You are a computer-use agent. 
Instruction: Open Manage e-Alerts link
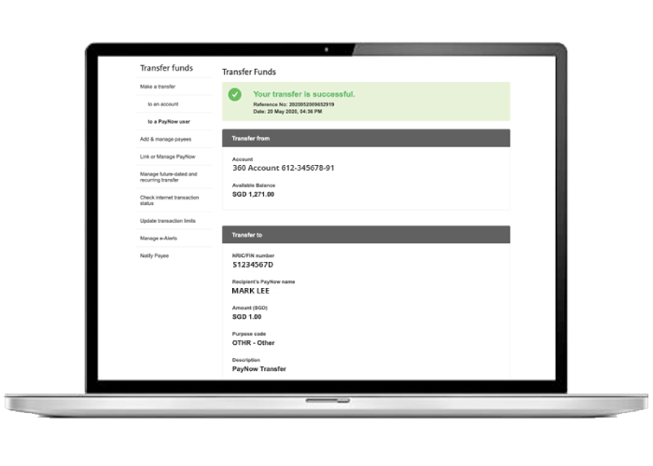tap(159, 238)
